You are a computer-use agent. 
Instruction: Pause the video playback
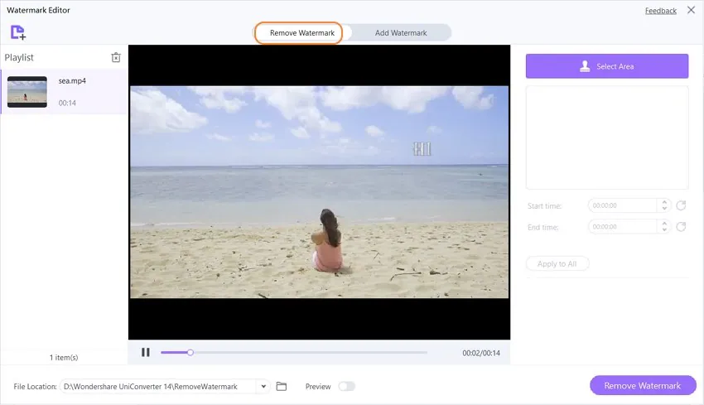point(146,353)
